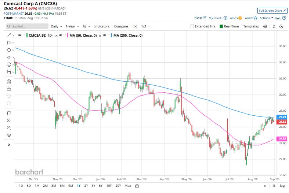
Task: Select the trend line drawing tool
Action: click(x=9, y=35)
